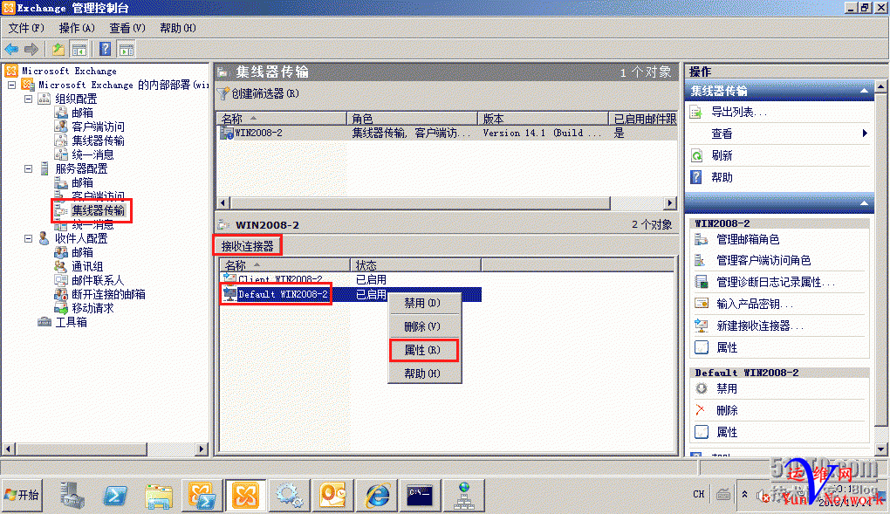Select 集线器传输 under 服务器配置

[99, 210]
